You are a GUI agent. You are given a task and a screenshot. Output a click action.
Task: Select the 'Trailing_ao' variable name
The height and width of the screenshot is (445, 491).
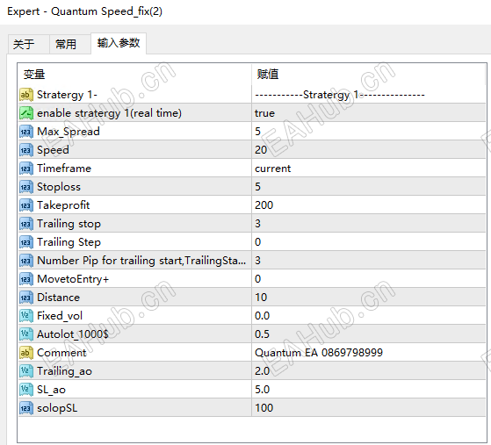(64, 371)
